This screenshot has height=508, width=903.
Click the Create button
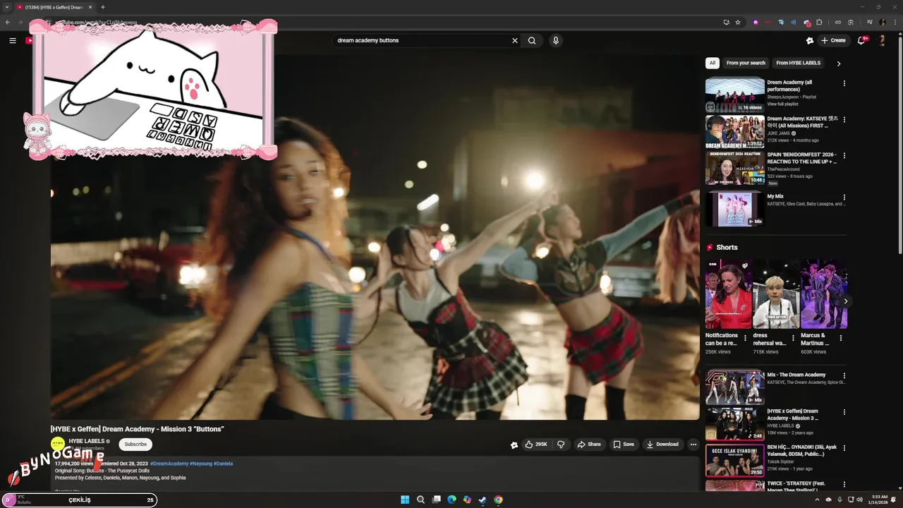pos(833,41)
